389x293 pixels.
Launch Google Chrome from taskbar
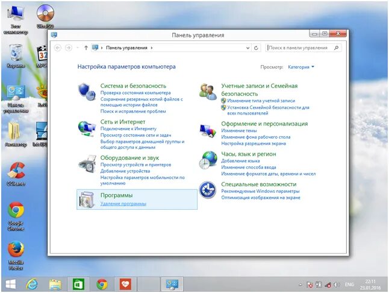(102, 285)
